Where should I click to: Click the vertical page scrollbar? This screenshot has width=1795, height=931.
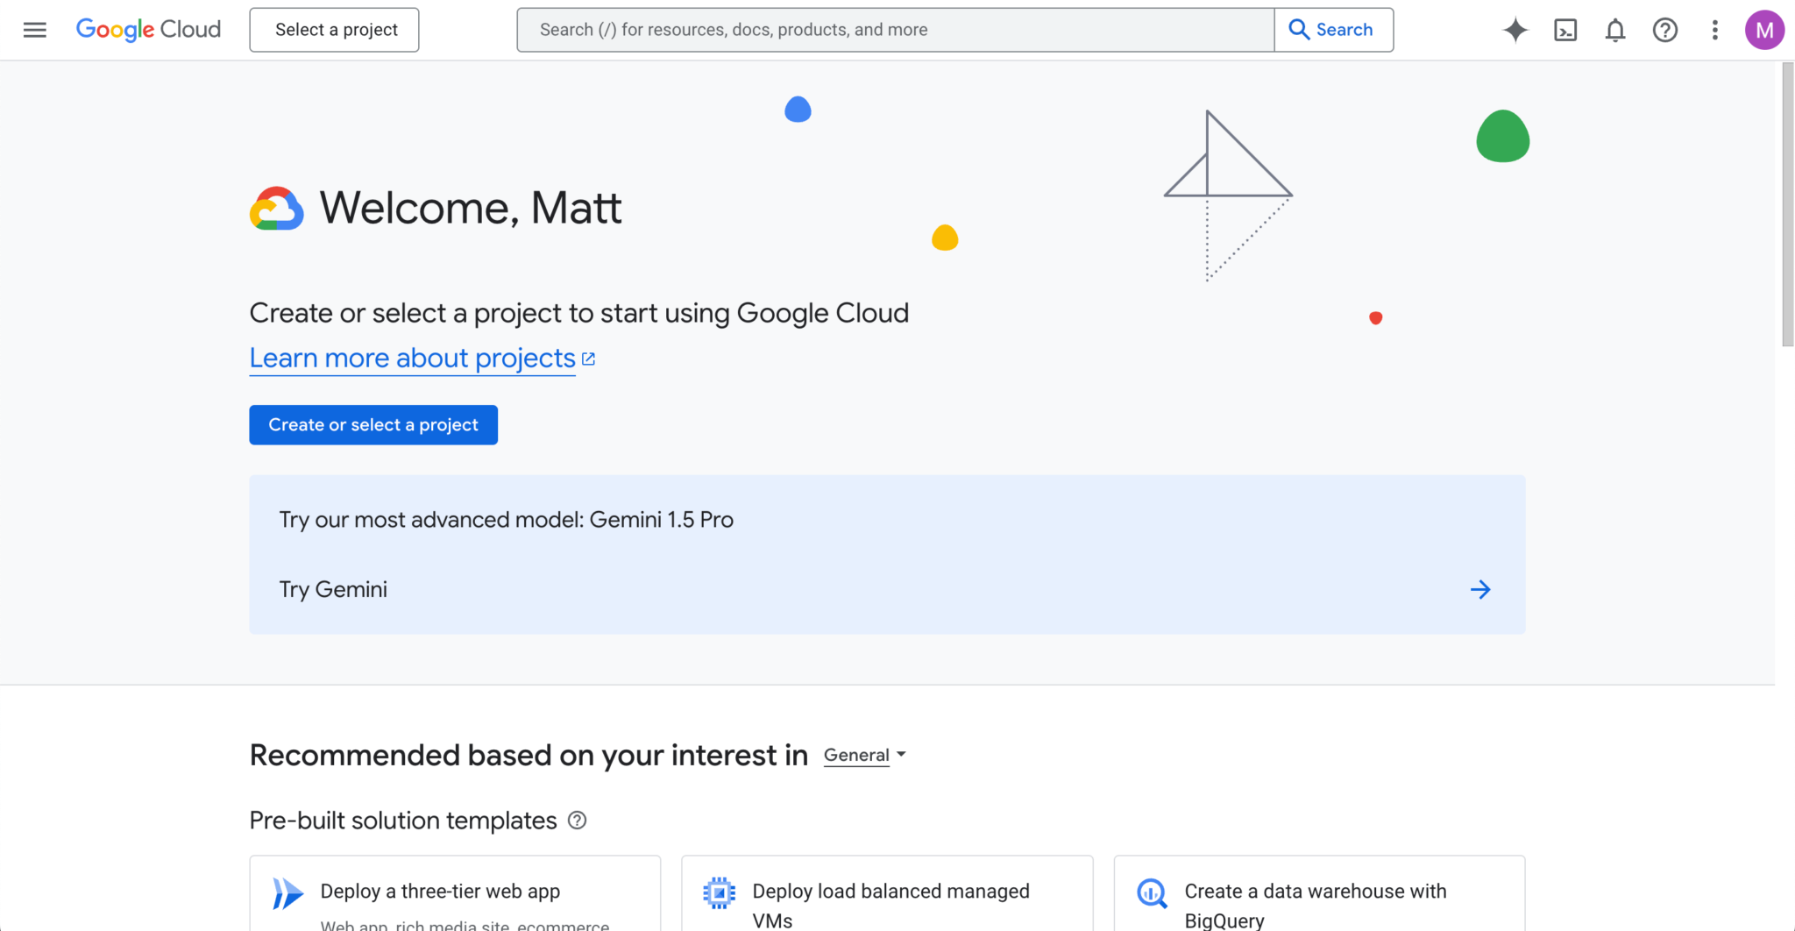point(1787,203)
